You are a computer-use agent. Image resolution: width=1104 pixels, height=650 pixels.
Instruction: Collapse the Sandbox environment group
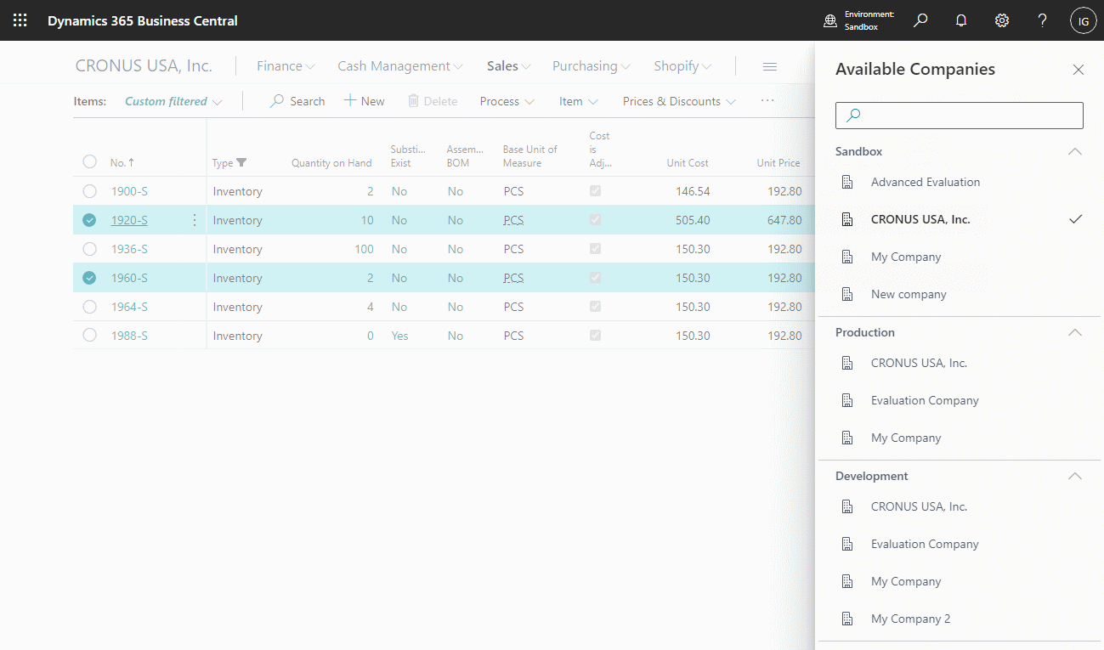point(1075,151)
